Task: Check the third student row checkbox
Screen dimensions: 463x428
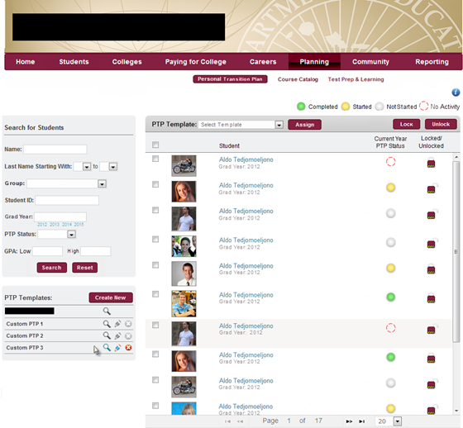Action: [x=155, y=210]
